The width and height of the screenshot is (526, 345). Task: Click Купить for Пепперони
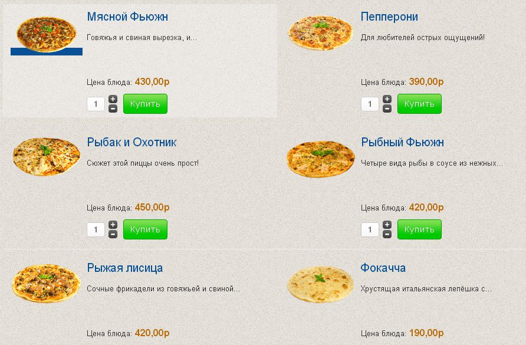point(419,104)
